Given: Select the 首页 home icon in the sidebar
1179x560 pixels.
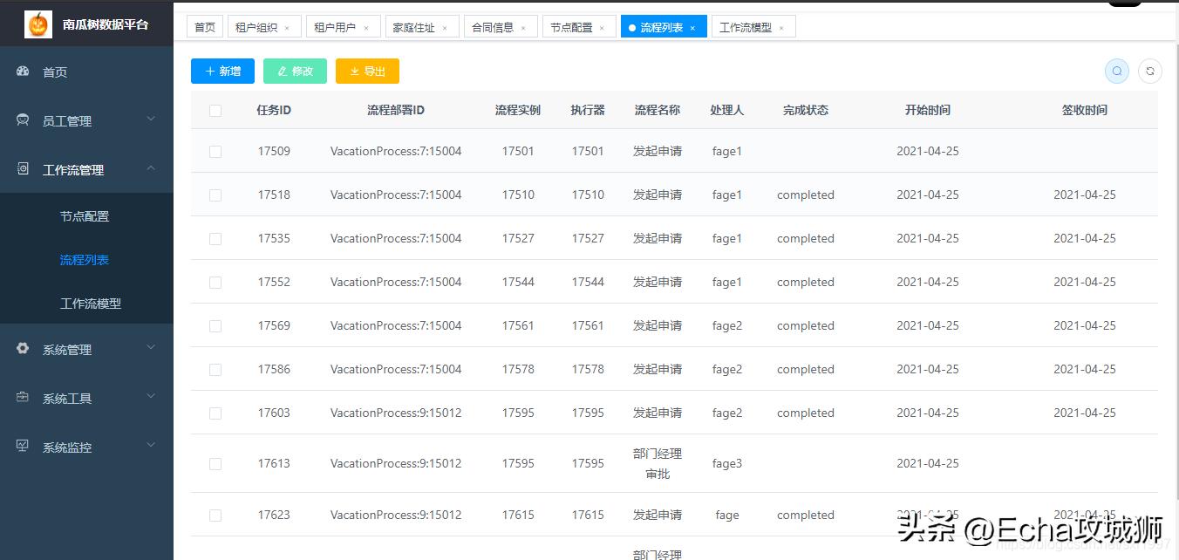Looking at the screenshot, I should [21, 73].
